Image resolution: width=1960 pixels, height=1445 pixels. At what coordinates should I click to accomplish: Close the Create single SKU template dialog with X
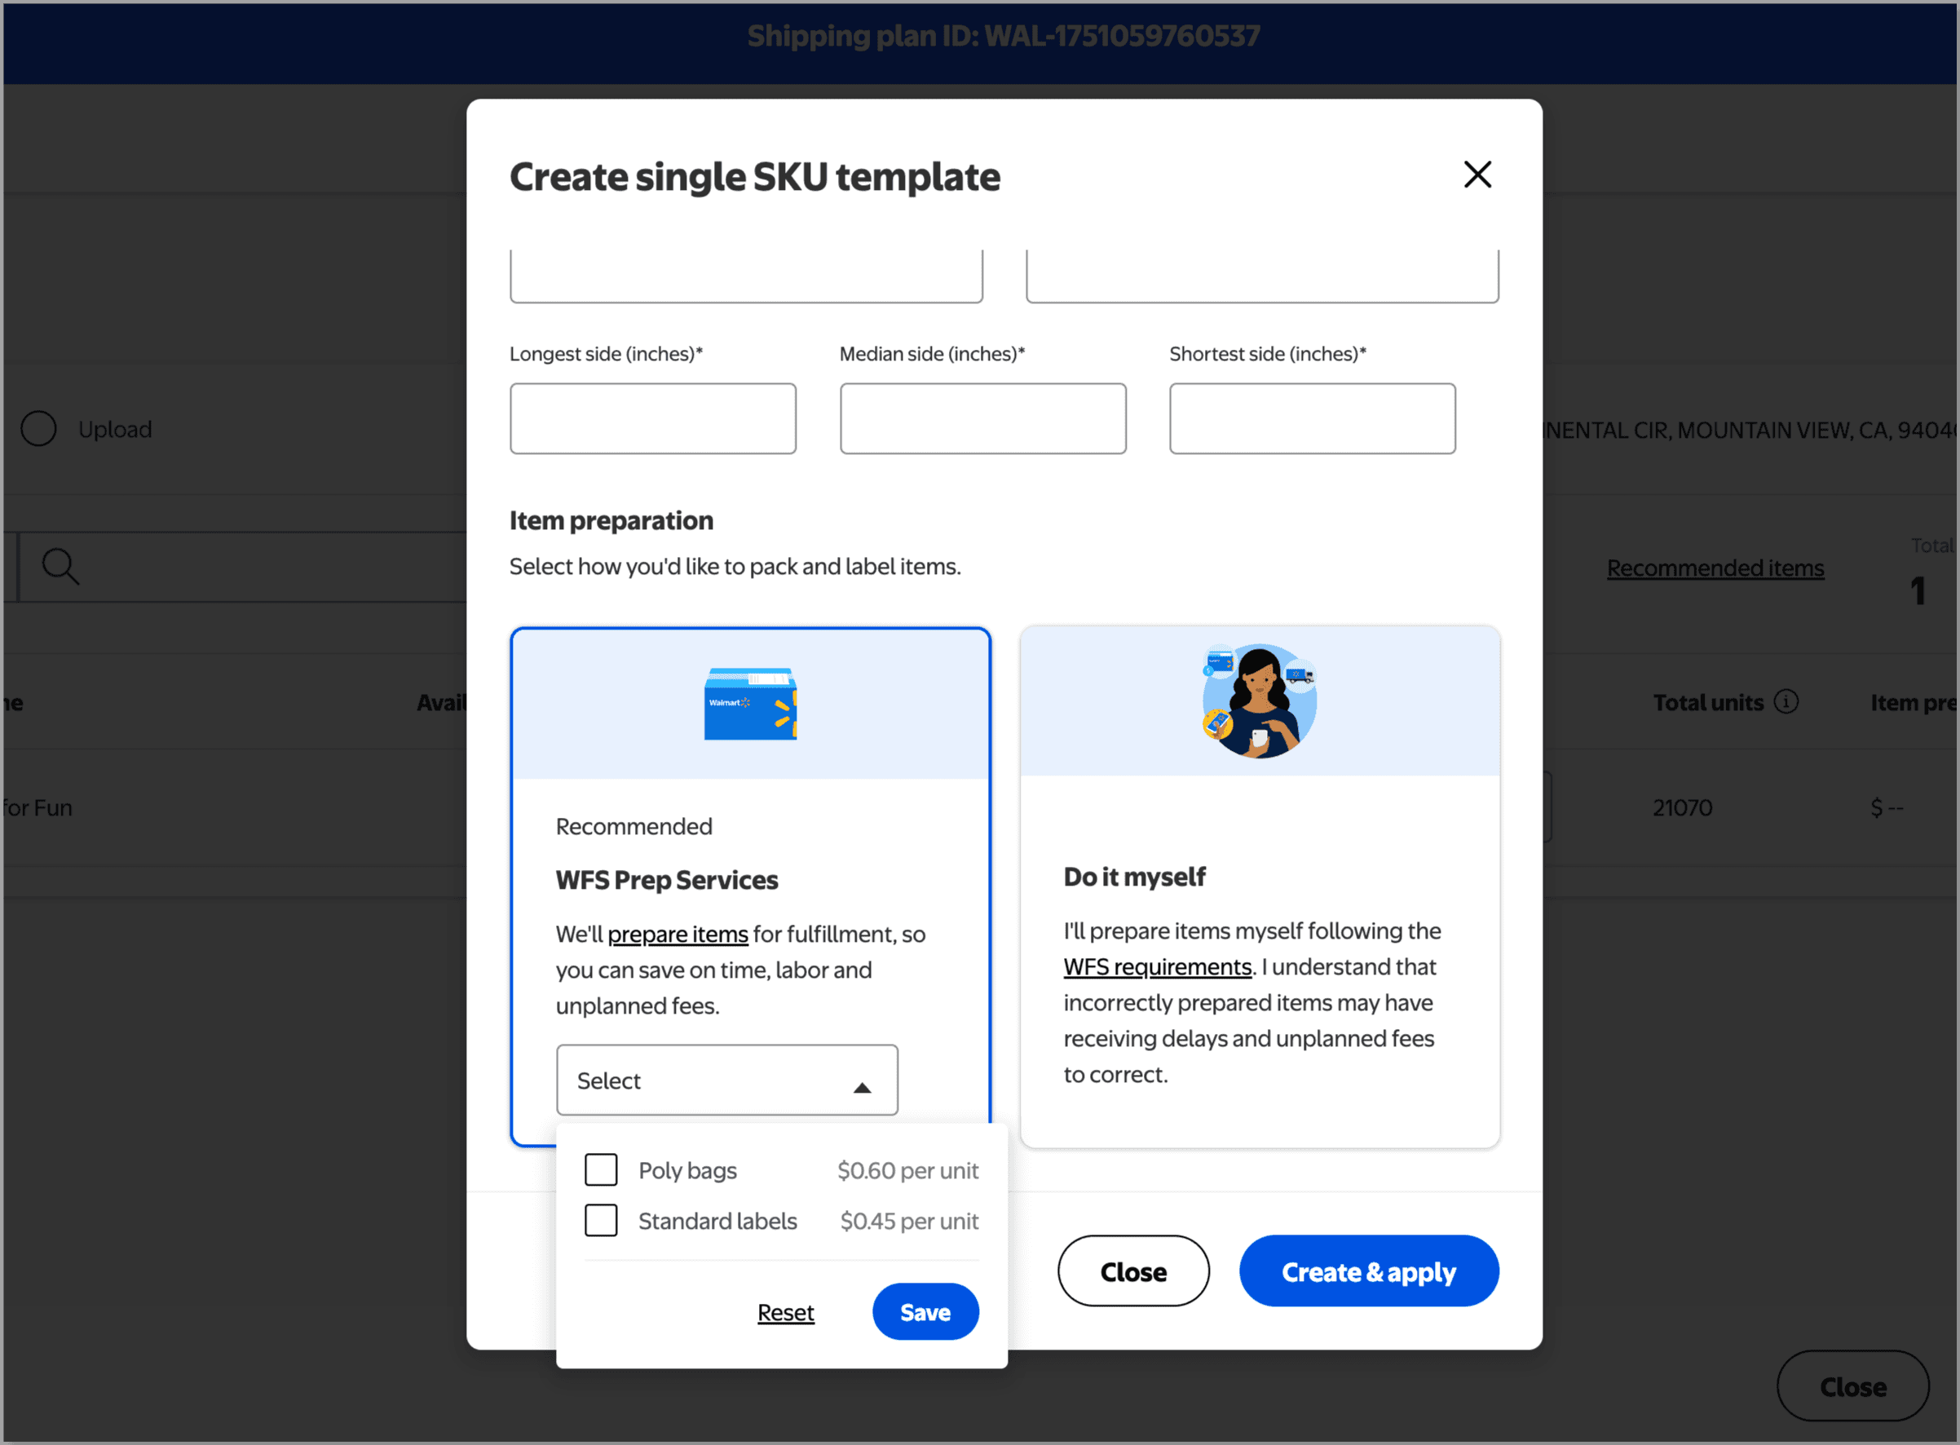point(1477,175)
